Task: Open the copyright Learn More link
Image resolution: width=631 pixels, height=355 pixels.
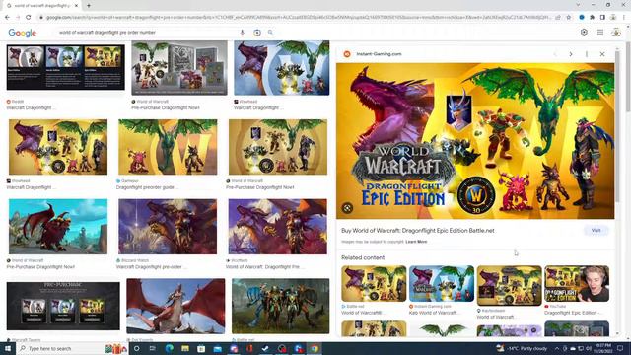Action: pyautogui.click(x=416, y=242)
